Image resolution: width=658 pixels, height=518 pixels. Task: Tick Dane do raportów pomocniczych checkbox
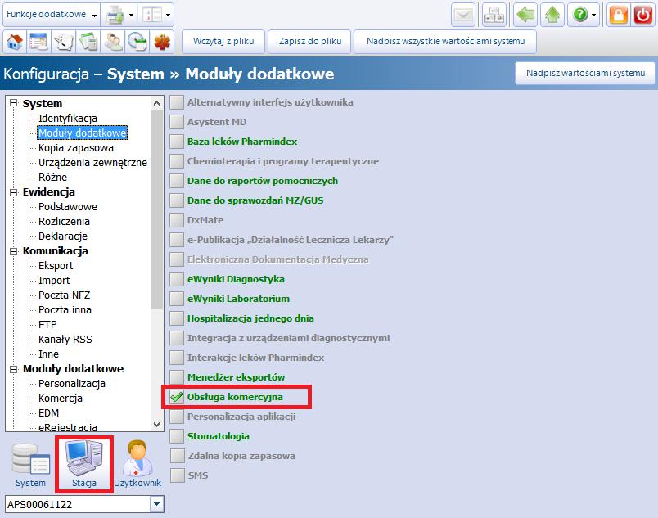click(177, 181)
